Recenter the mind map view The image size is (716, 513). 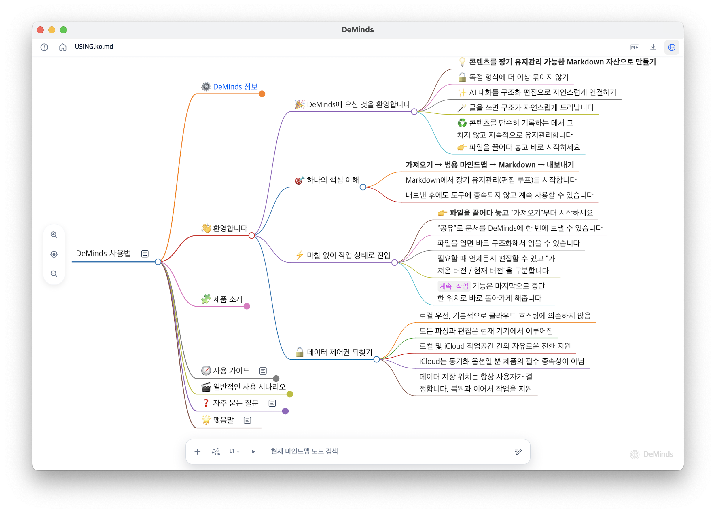pyautogui.click(x=54, y=254)
